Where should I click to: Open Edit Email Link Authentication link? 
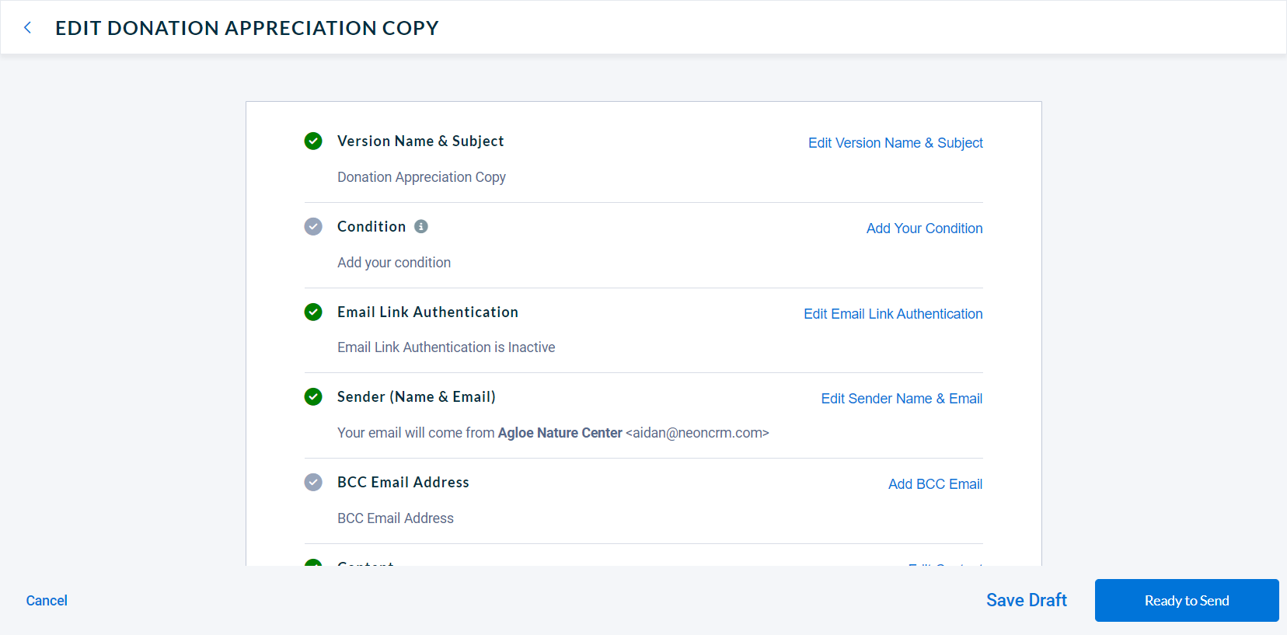(x=893, y=314)
